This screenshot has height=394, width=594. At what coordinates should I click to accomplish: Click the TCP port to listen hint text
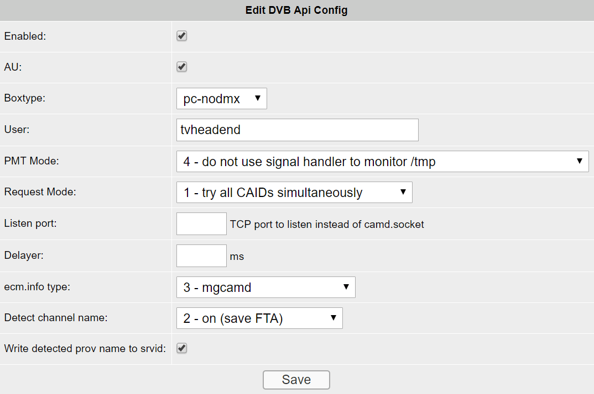coord(327,224)
